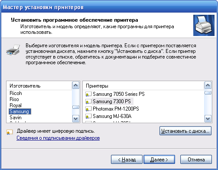
Task: Choose Photomax PM-1200PS printer
Action: click(116, 109)
